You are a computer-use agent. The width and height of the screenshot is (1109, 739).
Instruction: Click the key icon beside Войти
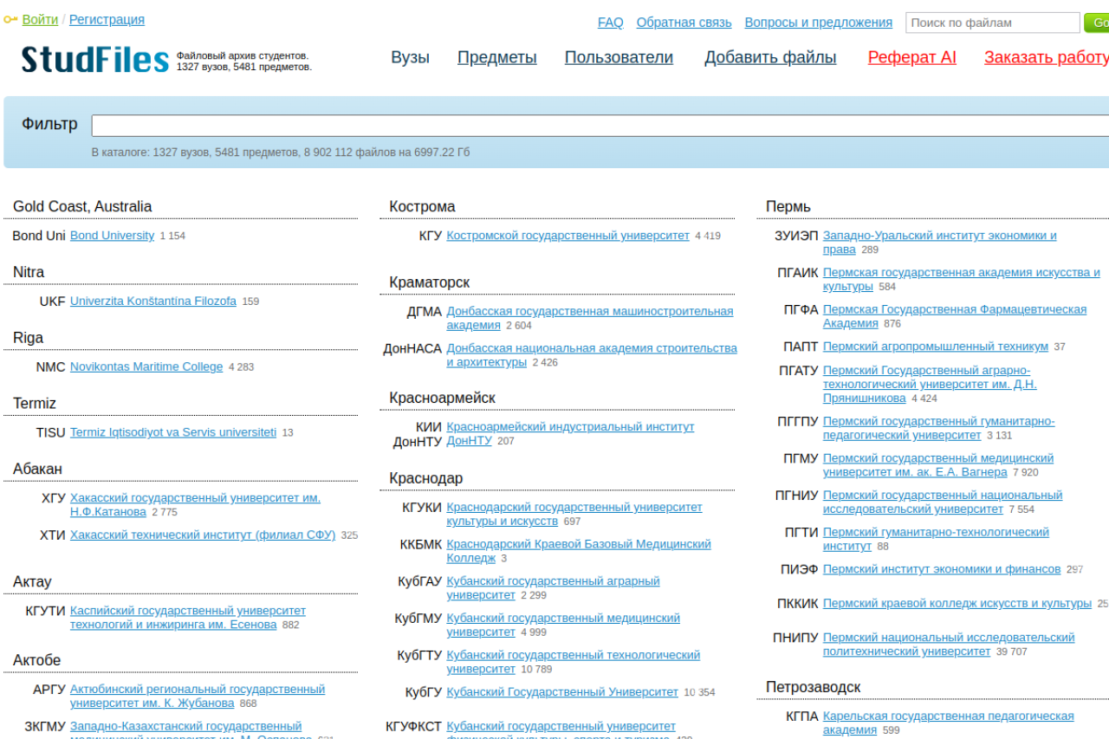(10, 20)
